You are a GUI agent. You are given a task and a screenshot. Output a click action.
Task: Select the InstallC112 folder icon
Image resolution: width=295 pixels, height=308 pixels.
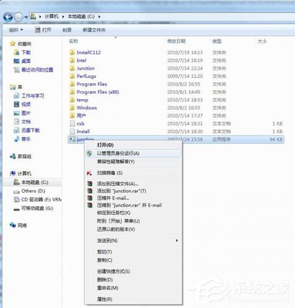tap(72, 52)
